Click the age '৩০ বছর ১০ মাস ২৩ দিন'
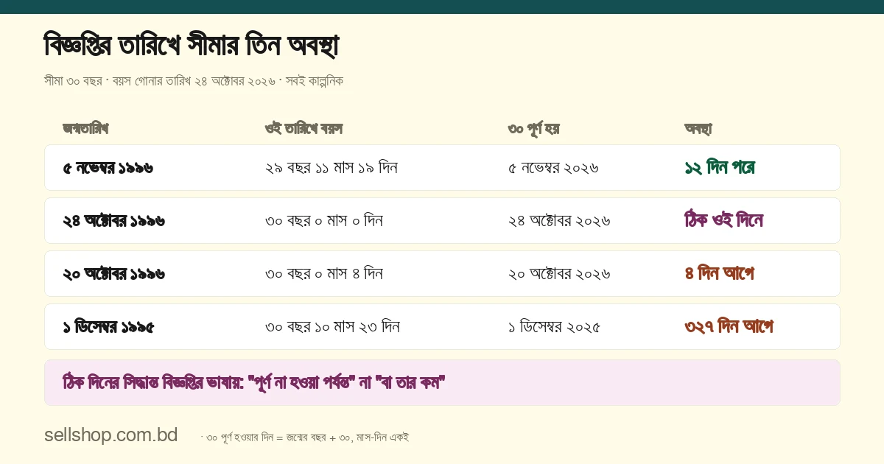The image size is (884, 464). (332, 327)
